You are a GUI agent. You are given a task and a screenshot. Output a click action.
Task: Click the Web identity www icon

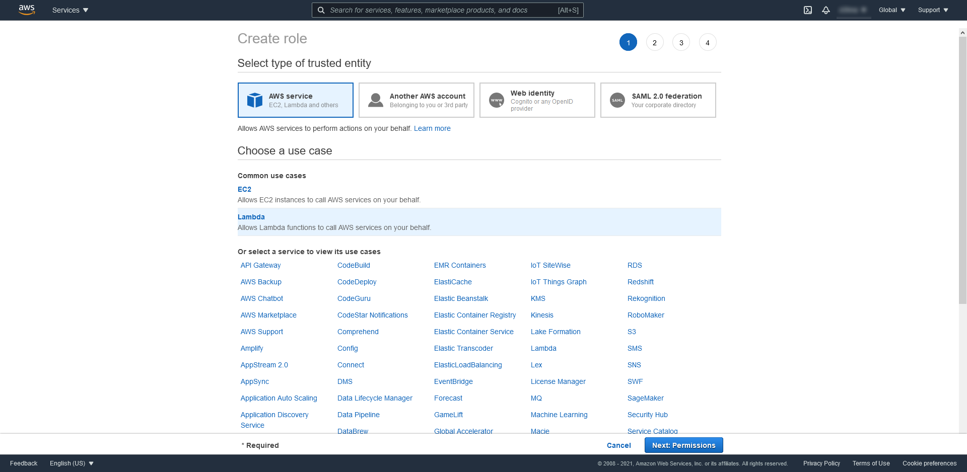[x=497, y=100]
